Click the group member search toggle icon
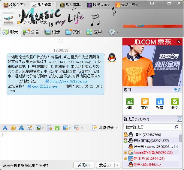The height and width of the screenshot is (170, 184). tap(179, 119)
